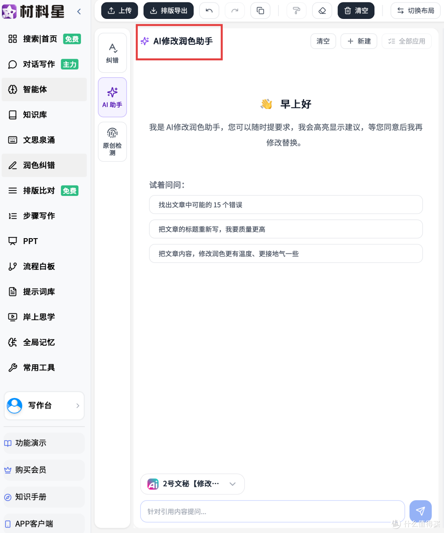Open the 知识手册 link
Image resolution: width=444 pixels, height=533 pixels.
pos(44,497)
